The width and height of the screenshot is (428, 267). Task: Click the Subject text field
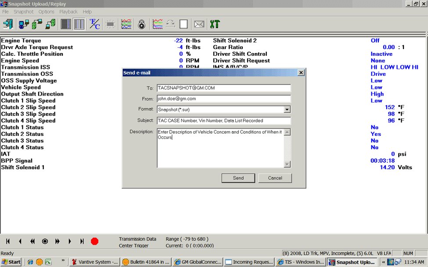point(224,120)
